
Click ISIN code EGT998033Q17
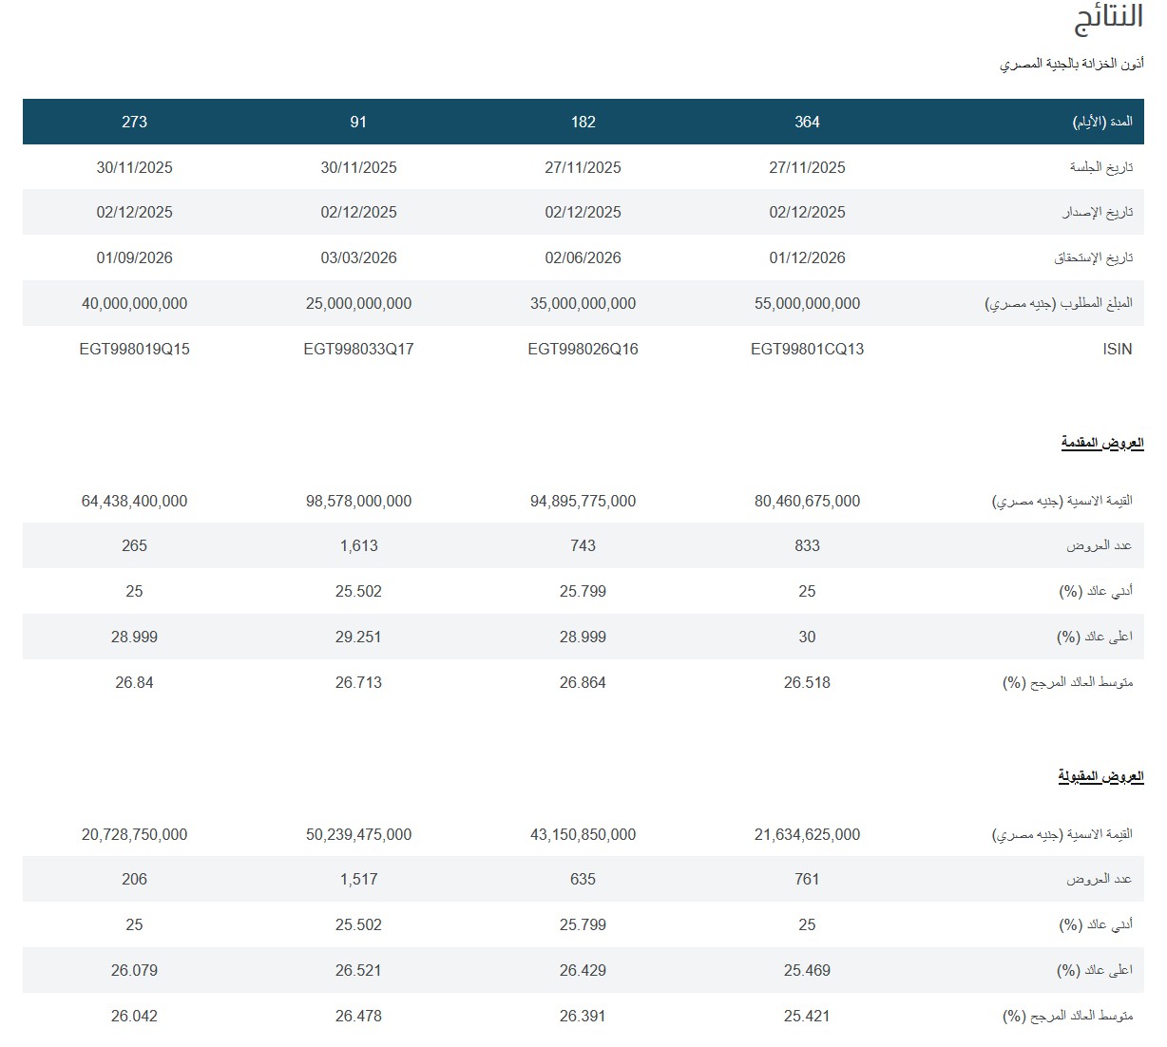click(x=358, y=349)
